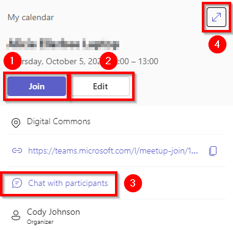Click the My calendar label
The height and width of the screenshot is (230, 233).
(31, 17)
